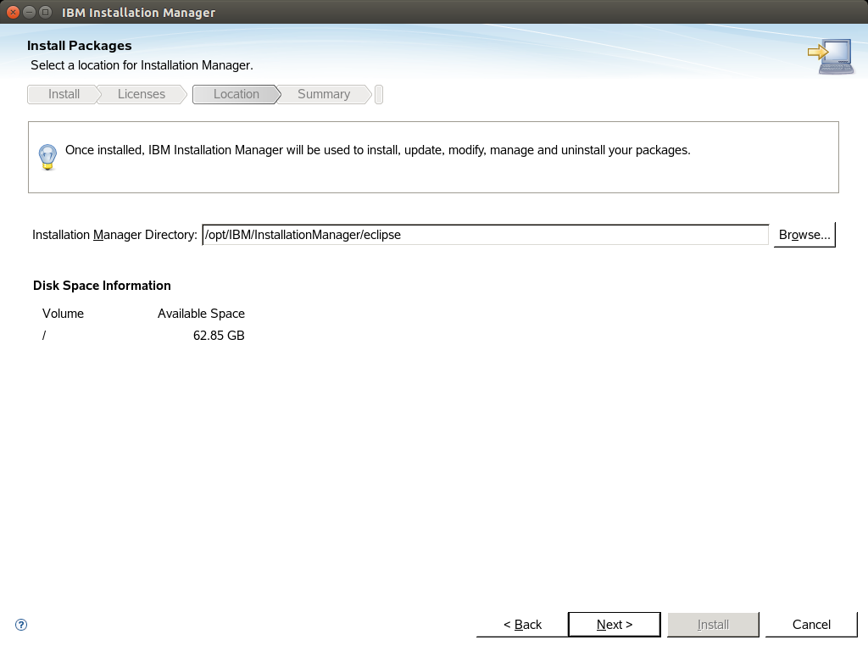The width and height of the screenshot is (868, 651).
Task: Click the Available Space column header
Action: (x=201, y=314)
